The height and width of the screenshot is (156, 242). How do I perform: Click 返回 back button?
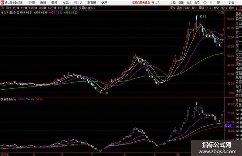[231, 8]
